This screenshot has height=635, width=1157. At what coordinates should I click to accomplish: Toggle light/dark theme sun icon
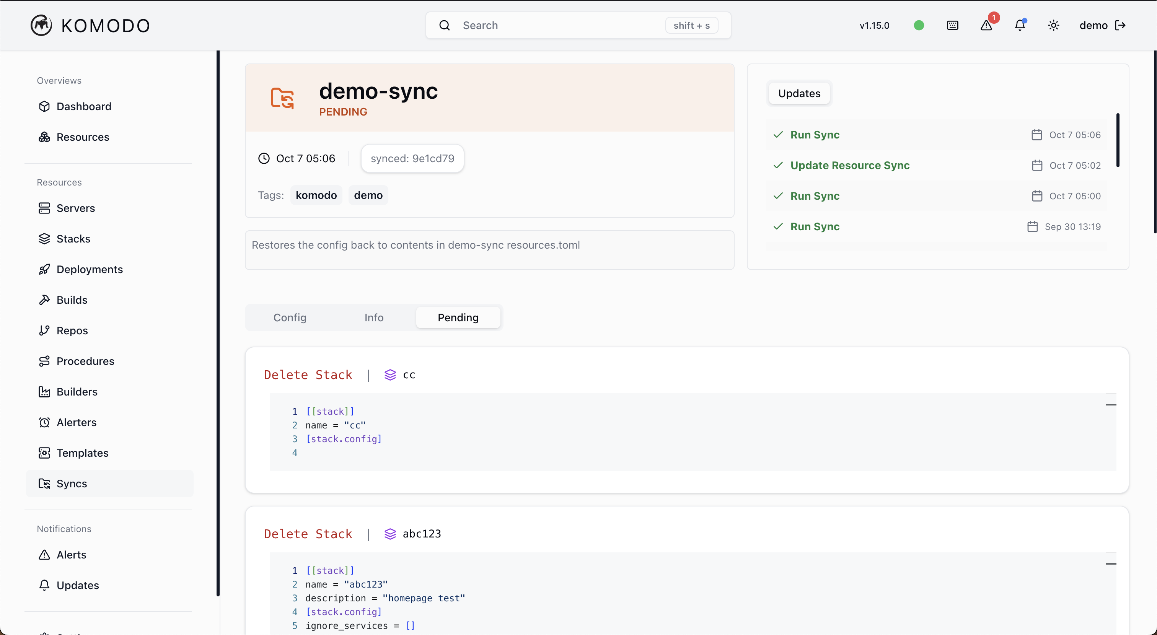tap(1054, 25)
